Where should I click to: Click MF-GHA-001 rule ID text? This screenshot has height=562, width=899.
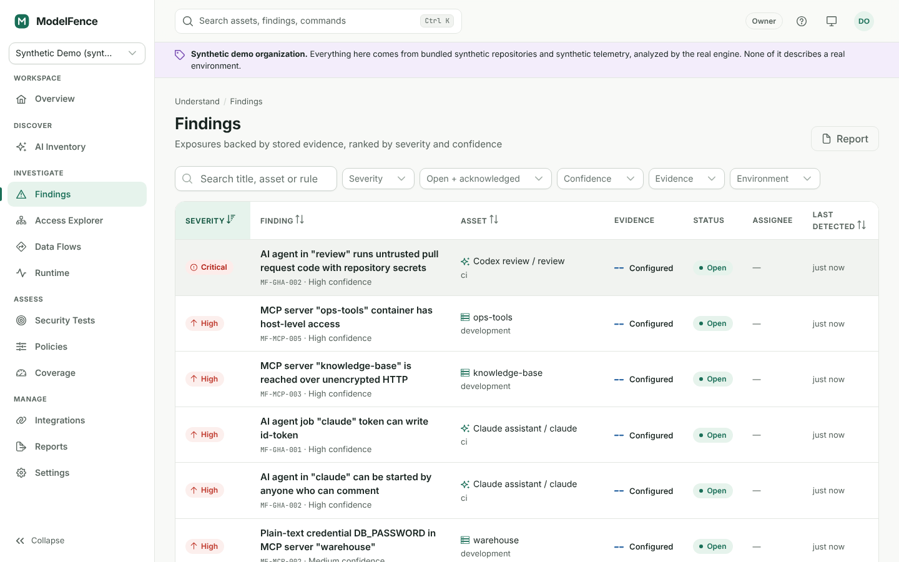tap(281, 450)
